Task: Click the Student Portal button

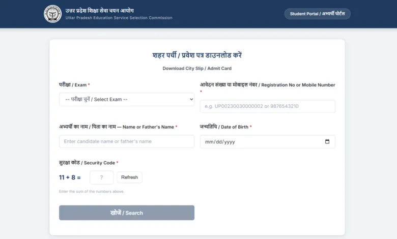Action: 317,14
